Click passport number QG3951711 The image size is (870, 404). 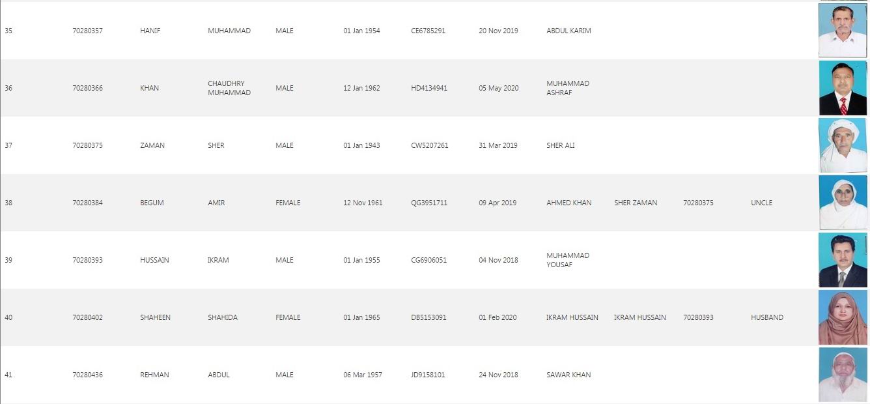click(429, 203)
